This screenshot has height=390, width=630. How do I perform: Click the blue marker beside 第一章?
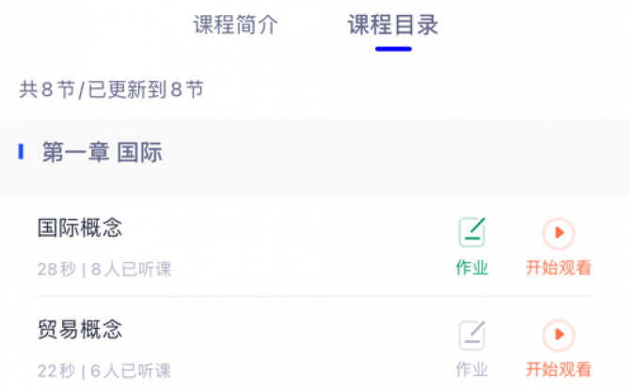pos(21,152)
